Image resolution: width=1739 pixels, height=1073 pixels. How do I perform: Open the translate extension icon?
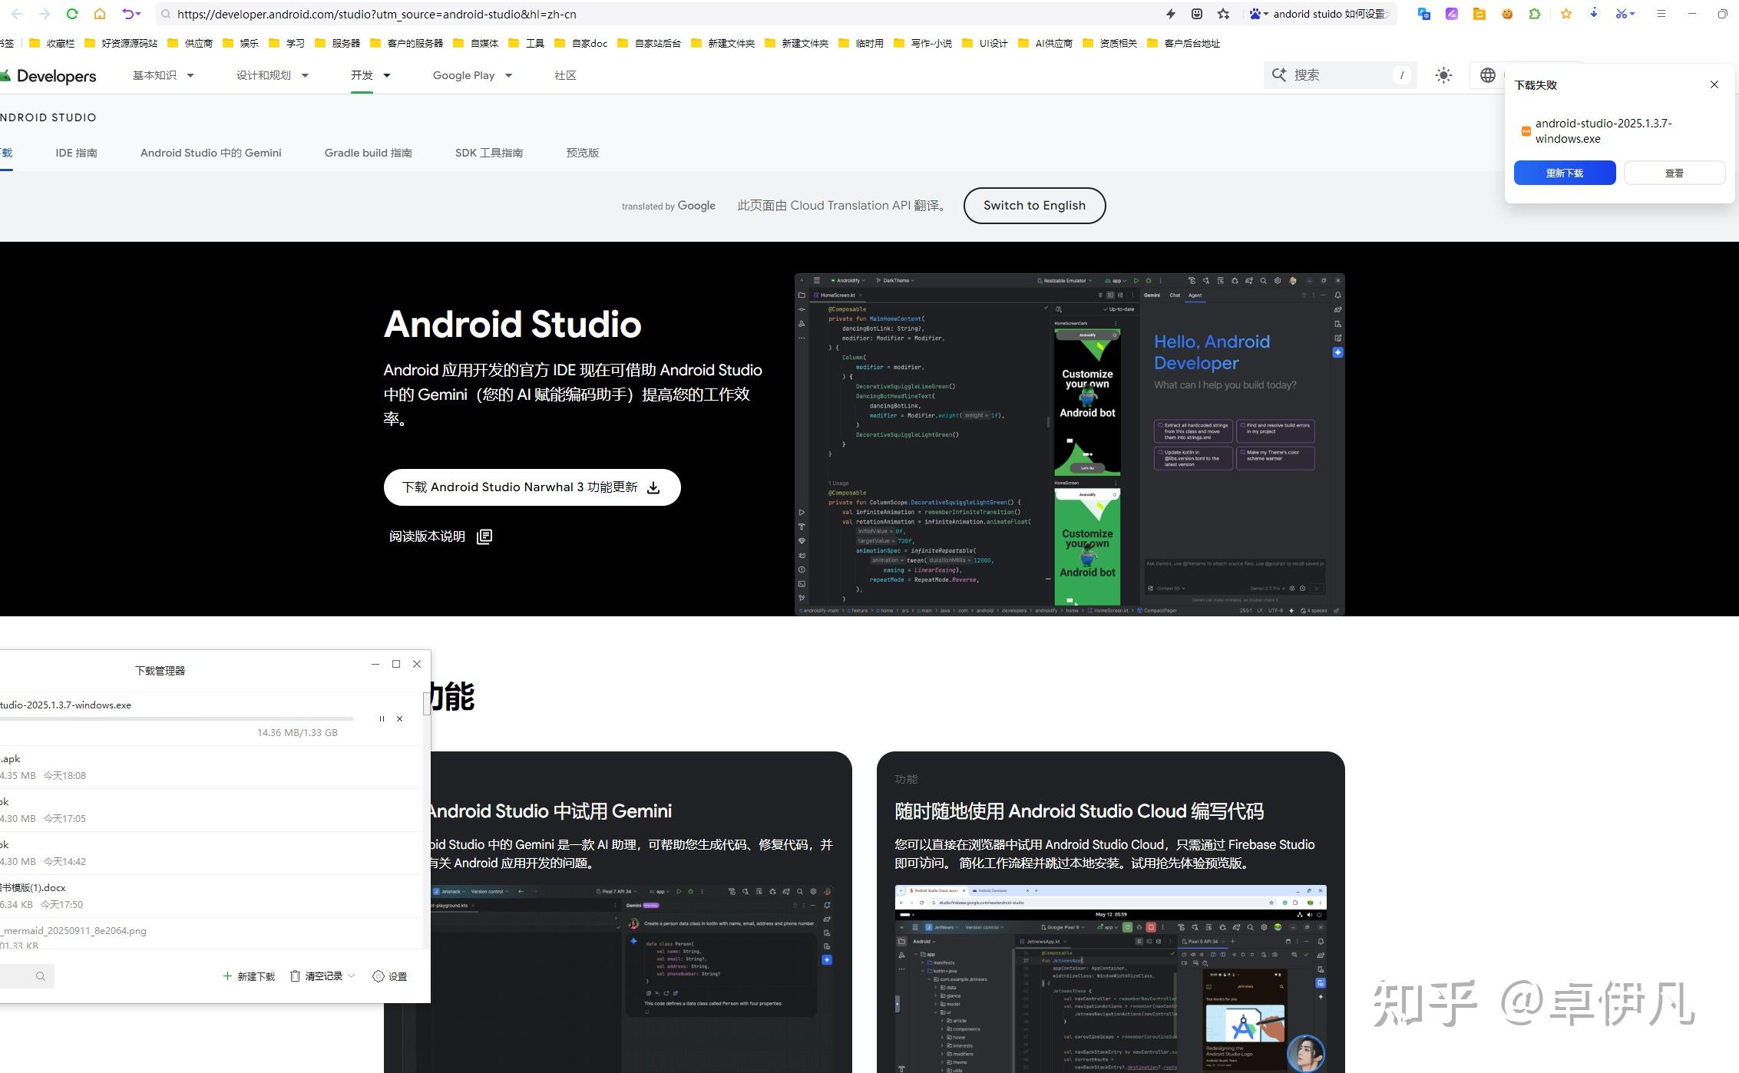1423,14
